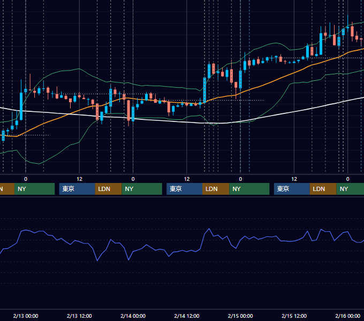Screen dimensions: 364x321
Task: Click hour label 0 above 2/13 00:00
Action: pyautogui.click(x=26, y=179)
